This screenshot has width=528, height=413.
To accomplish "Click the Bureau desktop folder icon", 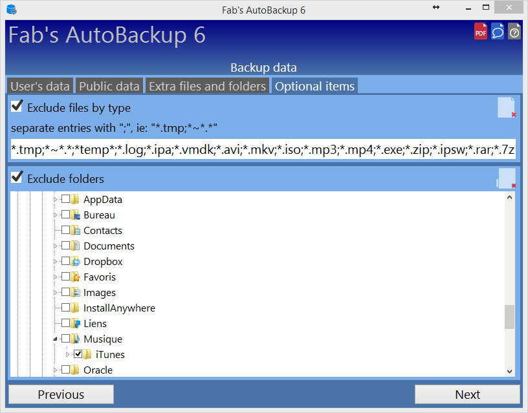I will (x=75, y=215).
